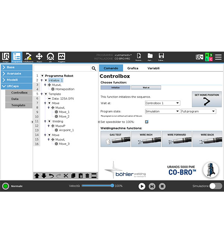Collapse the Initialize: 1 node triangle
The width and height of the screenshot is (224, 243).
pos(46,80)
